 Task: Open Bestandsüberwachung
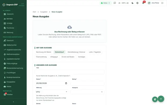point(13,68)
